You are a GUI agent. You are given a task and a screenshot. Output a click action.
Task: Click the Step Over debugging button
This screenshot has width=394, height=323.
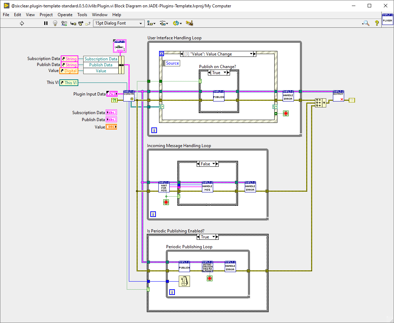(81, 23)
